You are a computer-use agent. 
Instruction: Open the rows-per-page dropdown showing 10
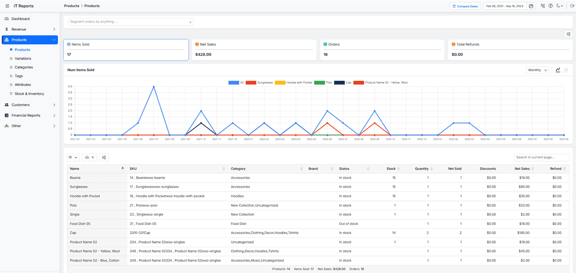click(x=73, y=157)
